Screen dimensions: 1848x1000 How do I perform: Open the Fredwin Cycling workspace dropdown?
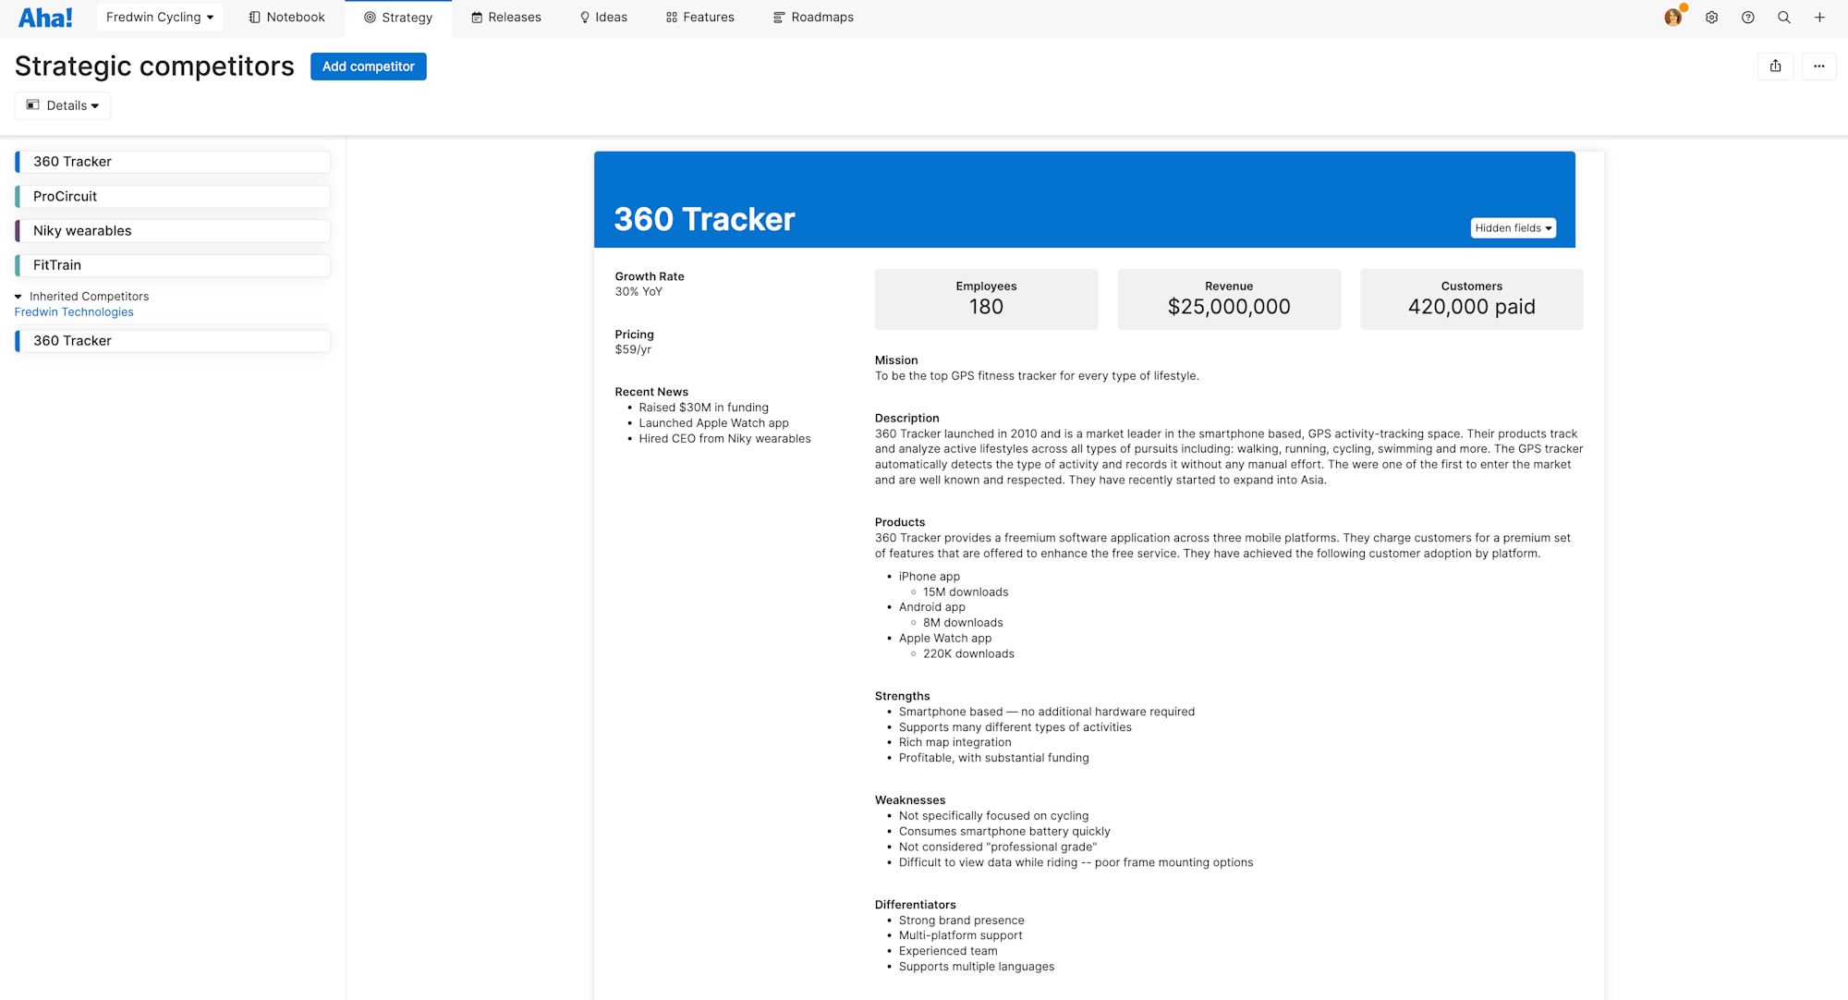tap(159, 17)
